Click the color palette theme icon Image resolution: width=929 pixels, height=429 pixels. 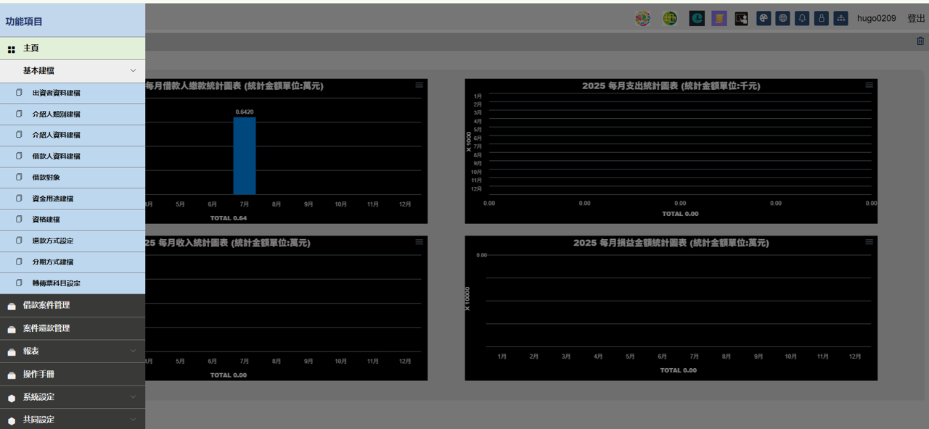click(764, 19)
